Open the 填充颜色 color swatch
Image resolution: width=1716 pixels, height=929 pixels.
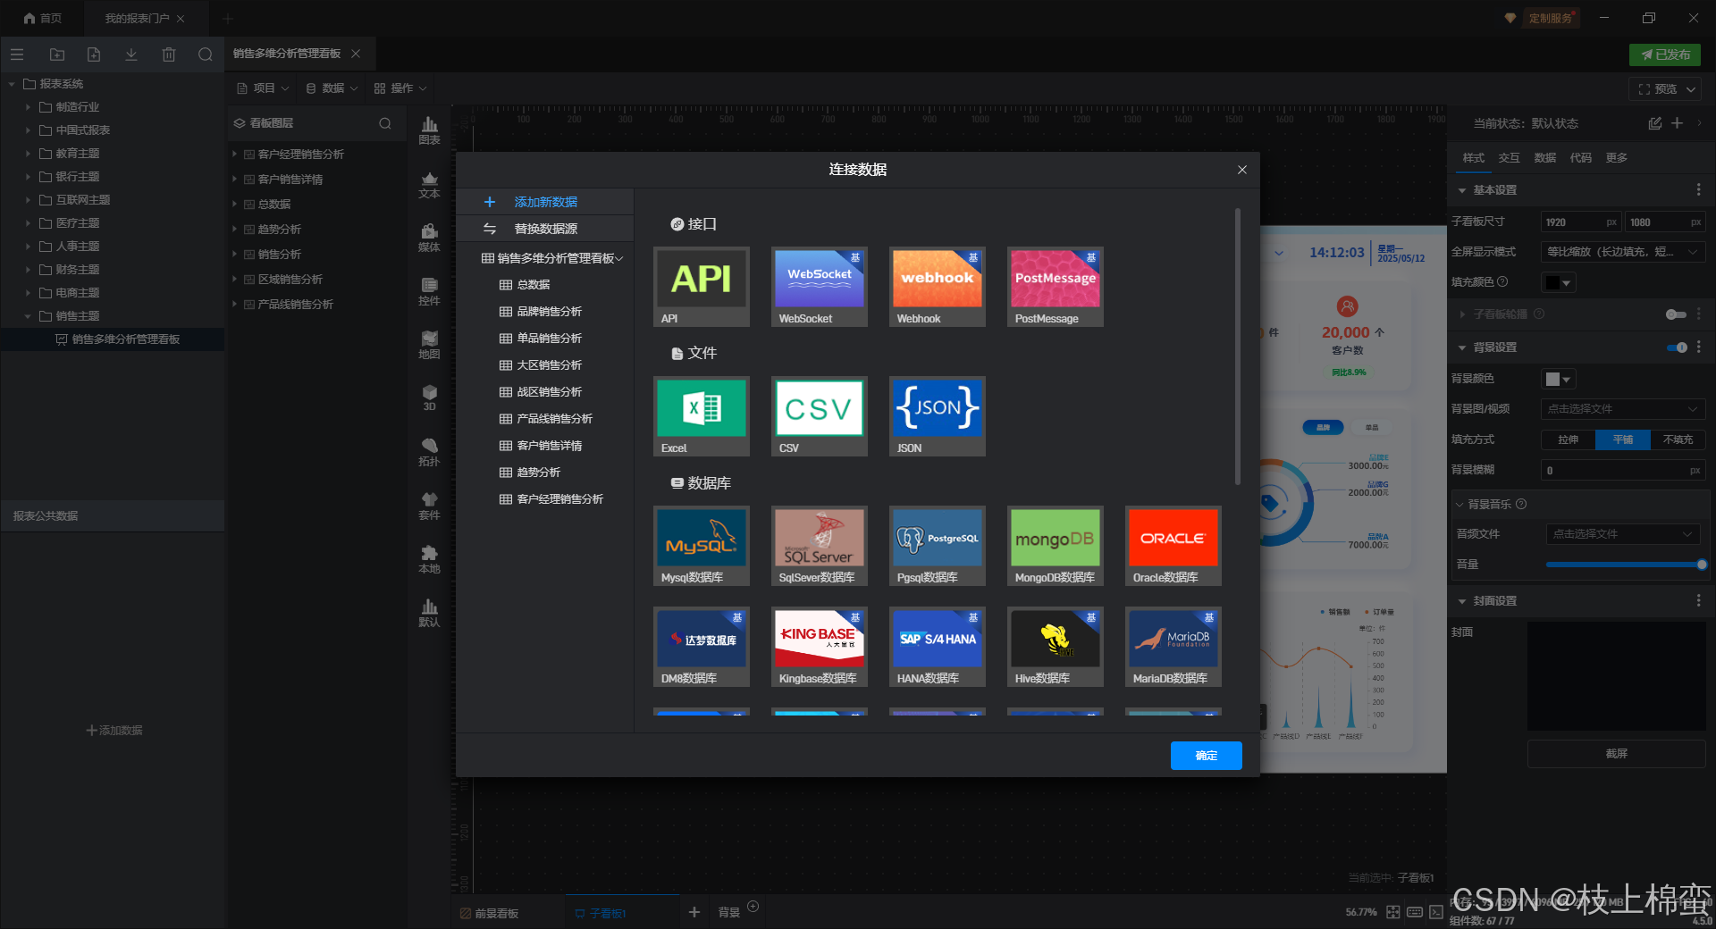tap(1558, 282)
